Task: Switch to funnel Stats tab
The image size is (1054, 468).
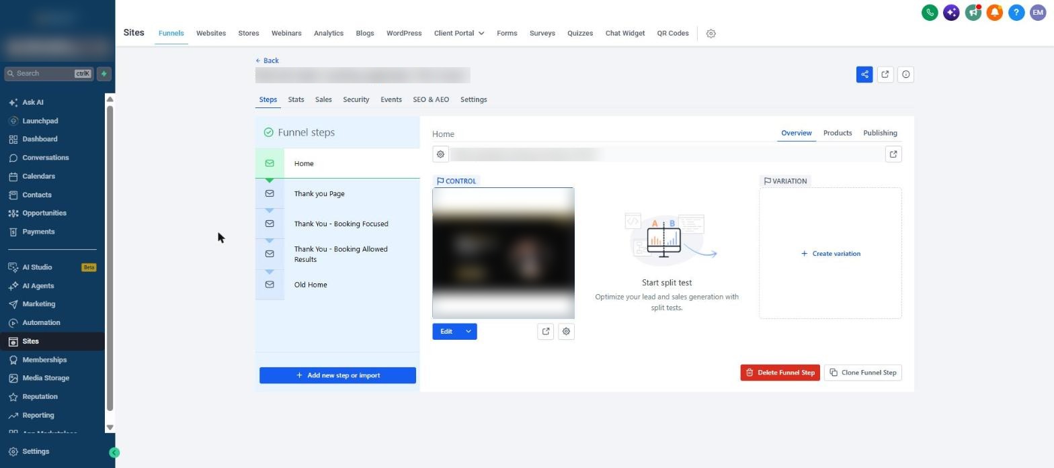Action: [296, 99]
